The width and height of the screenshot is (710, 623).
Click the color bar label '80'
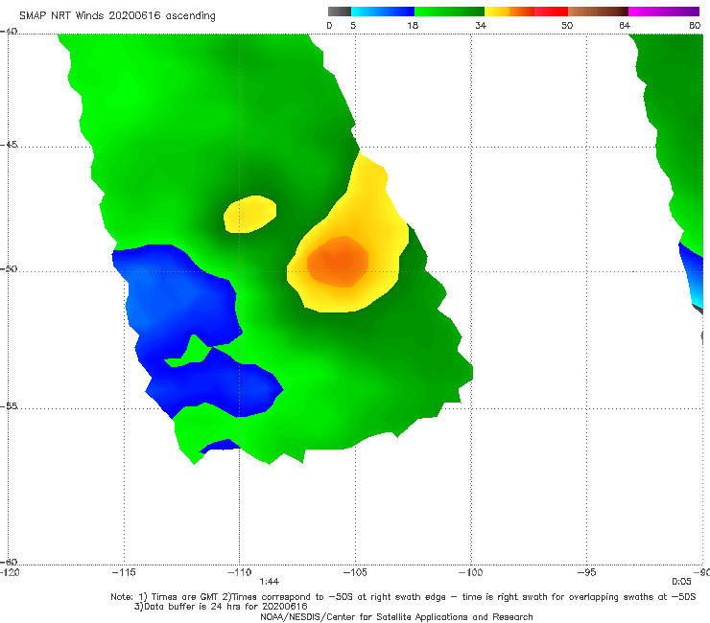click(x=695, y=25)
